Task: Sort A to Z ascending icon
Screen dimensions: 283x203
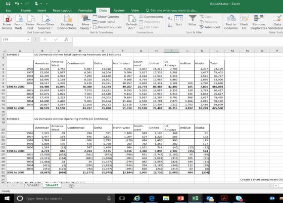Action: 170,18
